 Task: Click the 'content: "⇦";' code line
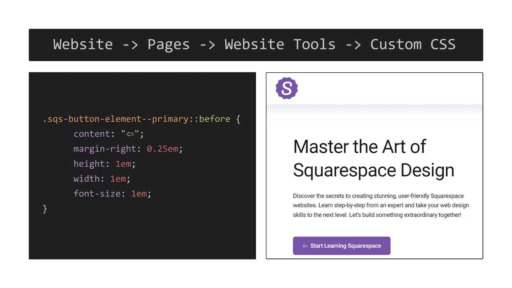[x=108, y=134]
